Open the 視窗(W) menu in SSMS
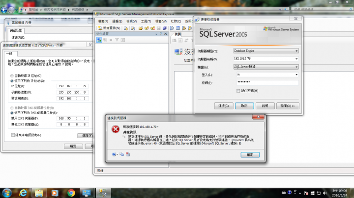 (x=161, y=22)
